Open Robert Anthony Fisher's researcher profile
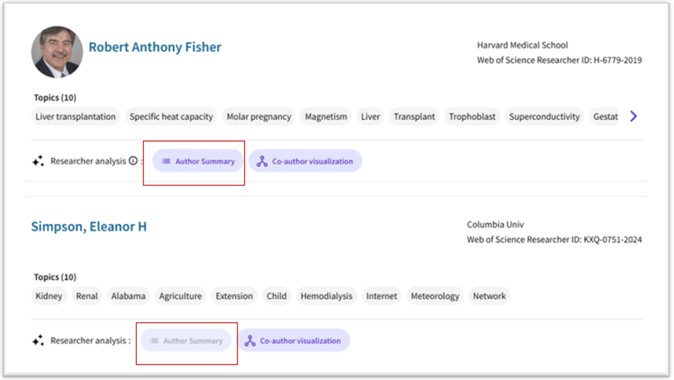Image resolution: width=674 pixels, height=380 pixels. tap(154, 47)
